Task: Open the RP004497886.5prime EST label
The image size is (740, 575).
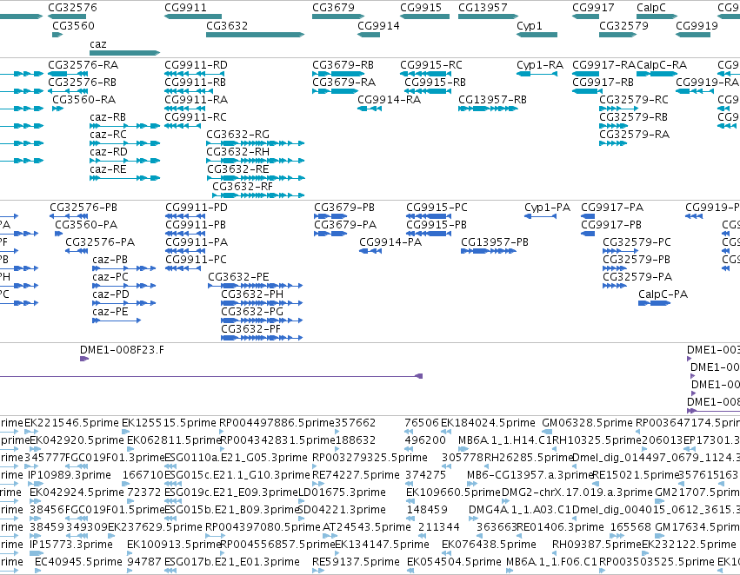Action: (276, 423)
